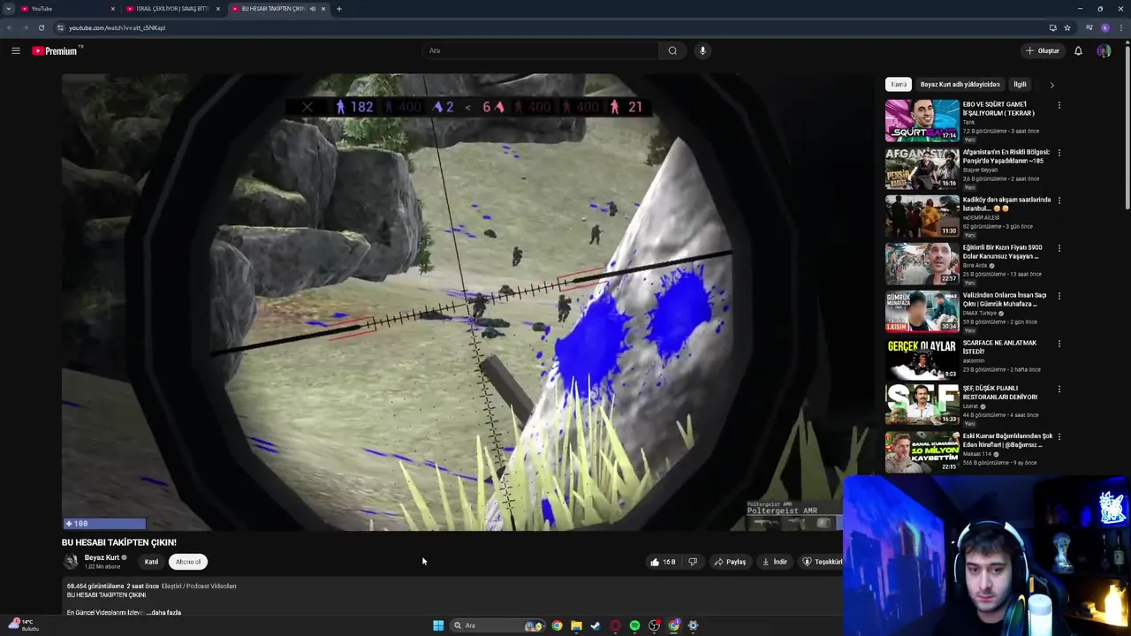Open GERÇEK OLAYLAR Scarface video thumbnail
Viewport: 1131px width, 636px height.
pos(922,359)
